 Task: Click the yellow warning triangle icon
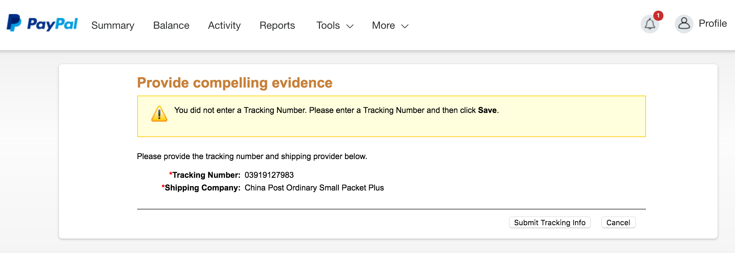159,114
